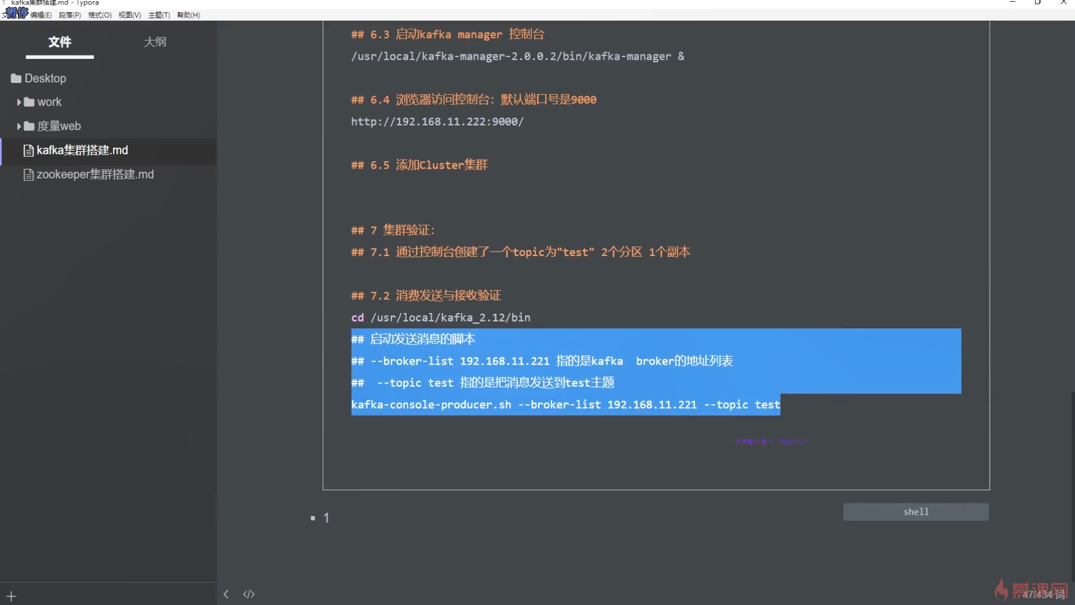This screenshot has width=1075, height=605.
Task: Switch to the 大纲 outline tab
Action: 155,42
